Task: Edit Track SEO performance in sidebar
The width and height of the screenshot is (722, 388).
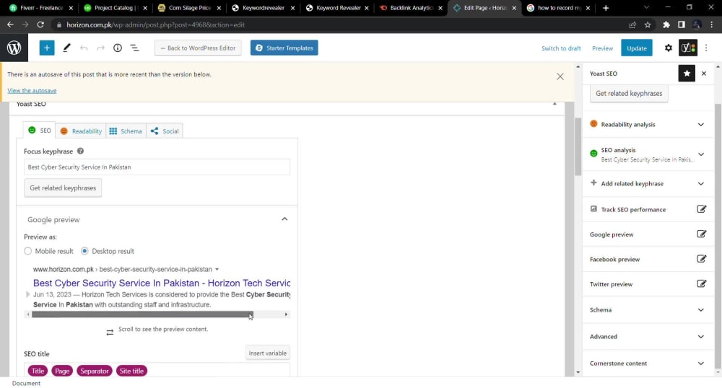Action: click(x=701, y=209)
